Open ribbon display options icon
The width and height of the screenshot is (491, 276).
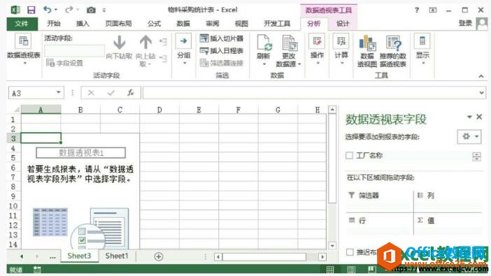(433, 10)
